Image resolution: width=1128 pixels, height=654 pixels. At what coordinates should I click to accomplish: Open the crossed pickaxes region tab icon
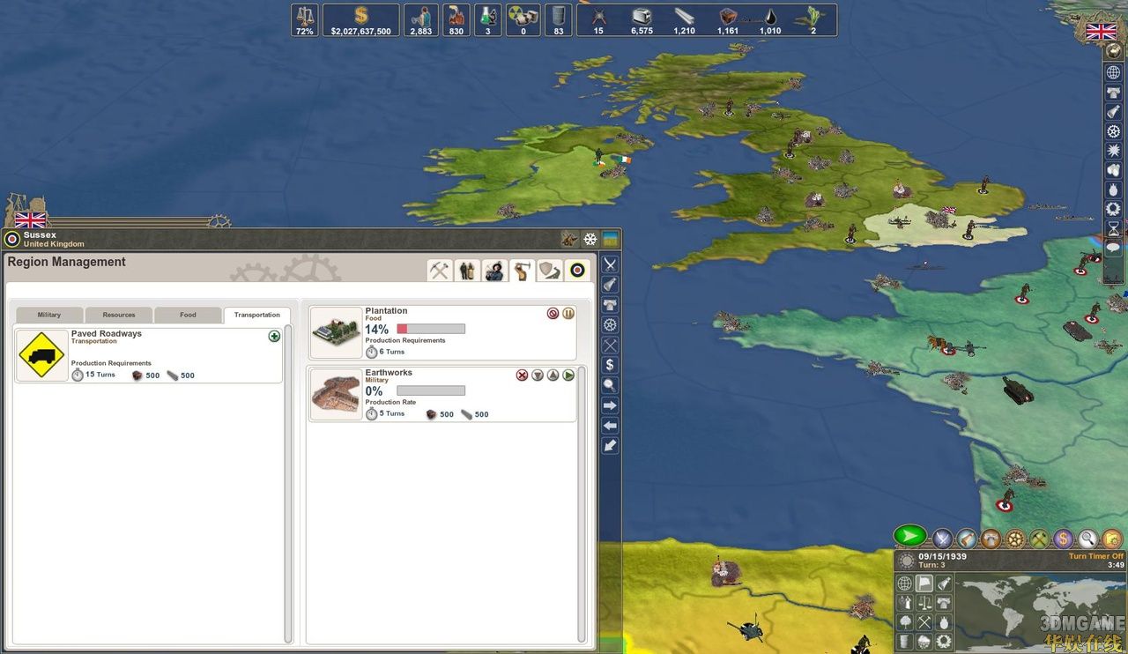440,271
